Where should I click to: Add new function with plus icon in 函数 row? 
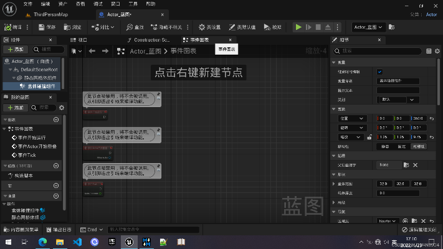(x=56, y=166)
